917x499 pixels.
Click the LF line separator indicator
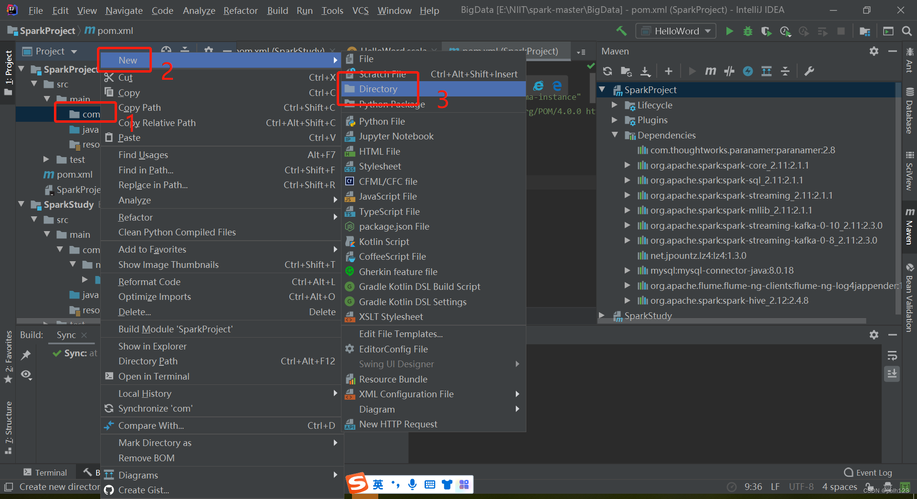[x=775, y=487]
